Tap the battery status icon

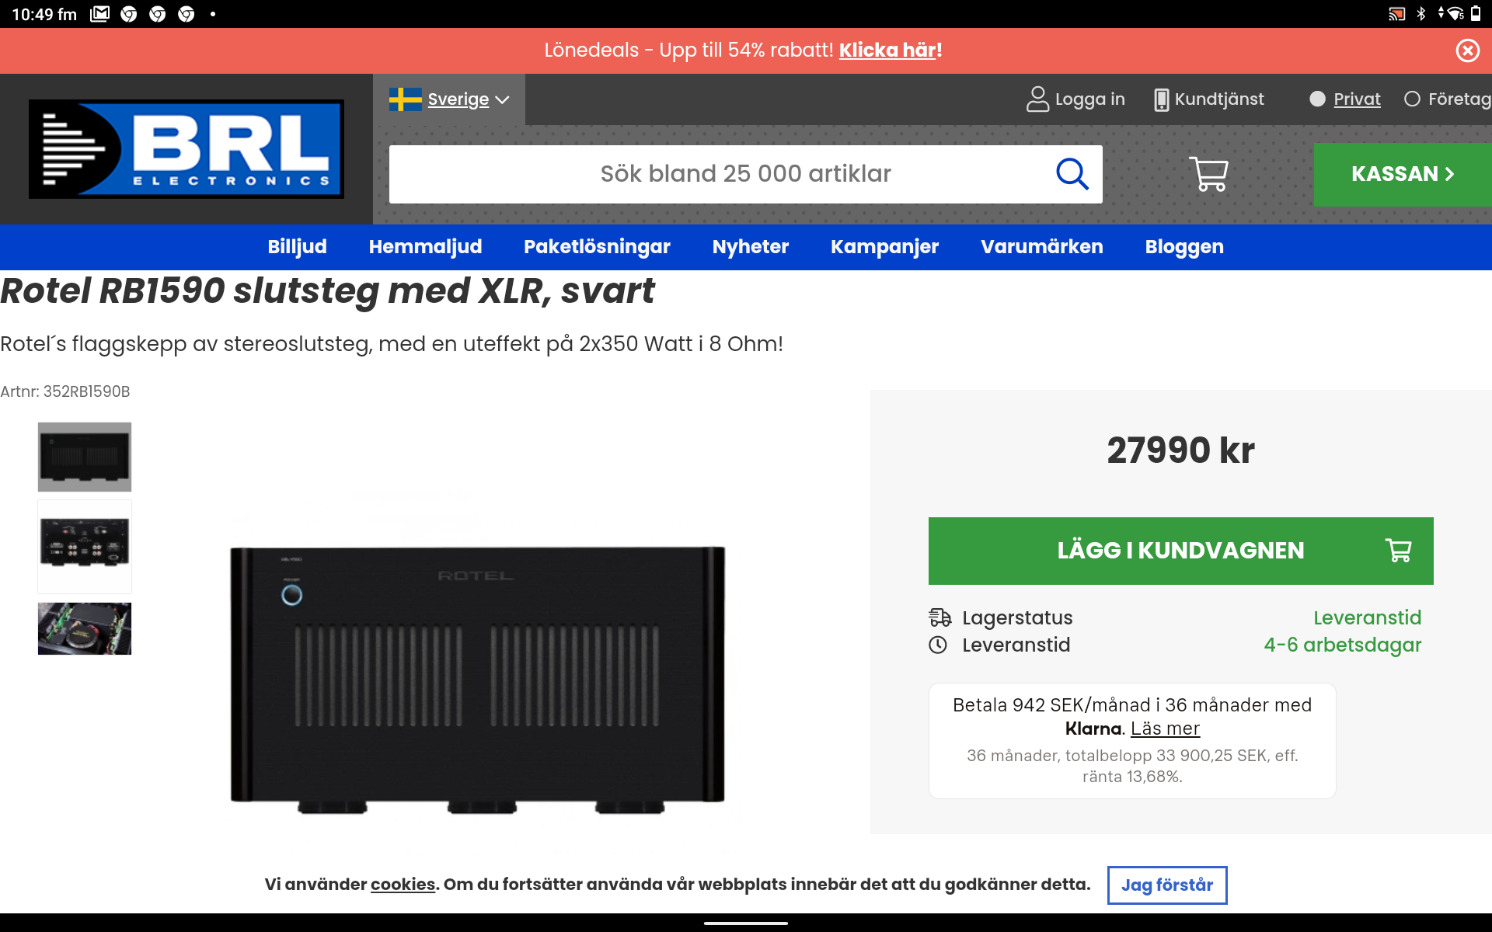(1476, 14)
